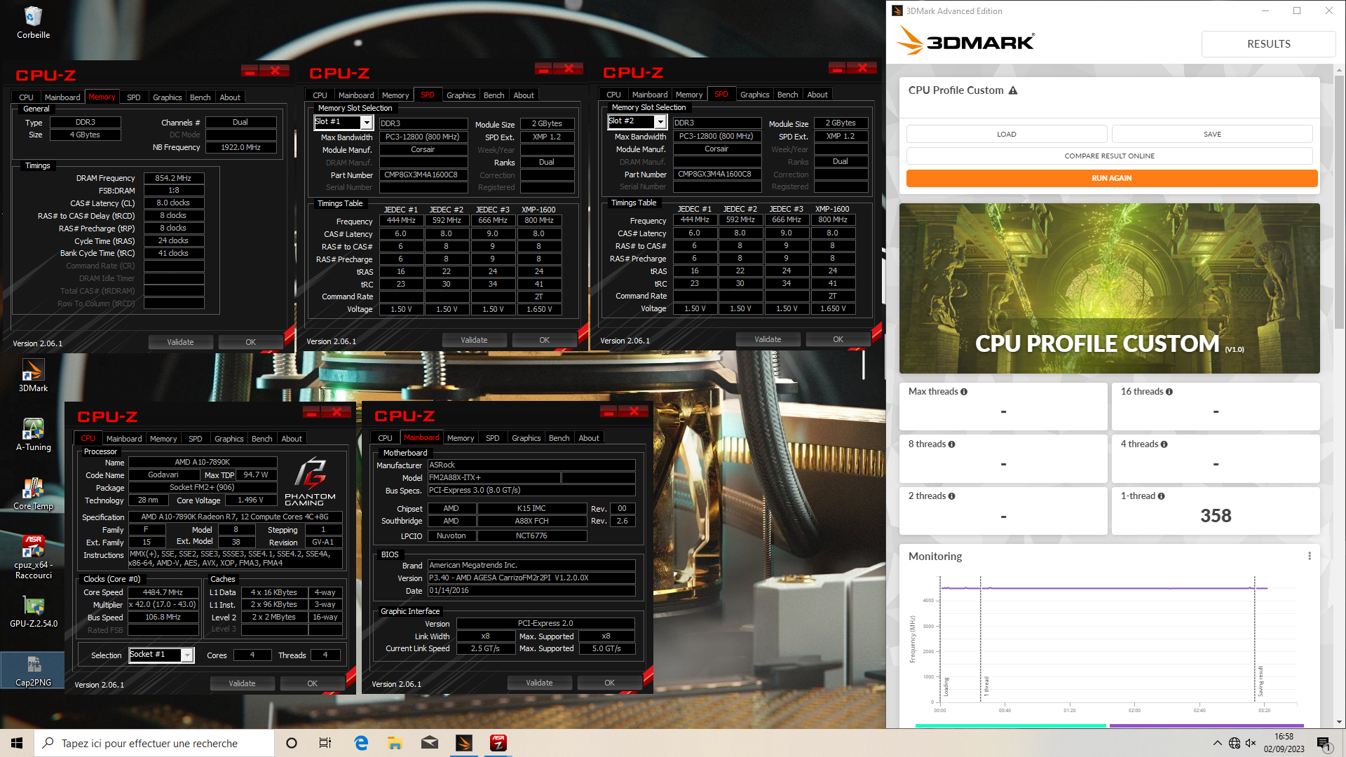
Task: Open the Mail app from the taskbar
Action: point(430,743)
